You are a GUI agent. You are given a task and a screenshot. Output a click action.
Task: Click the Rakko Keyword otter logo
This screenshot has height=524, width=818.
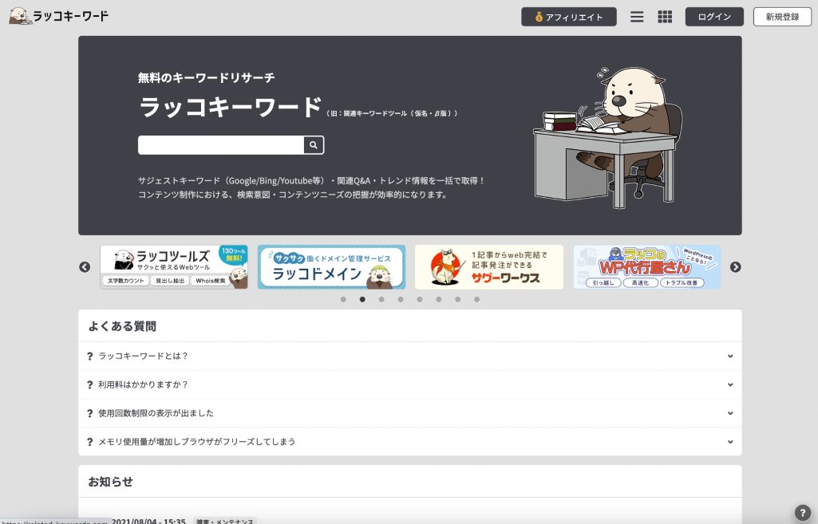tap(19, 14)
